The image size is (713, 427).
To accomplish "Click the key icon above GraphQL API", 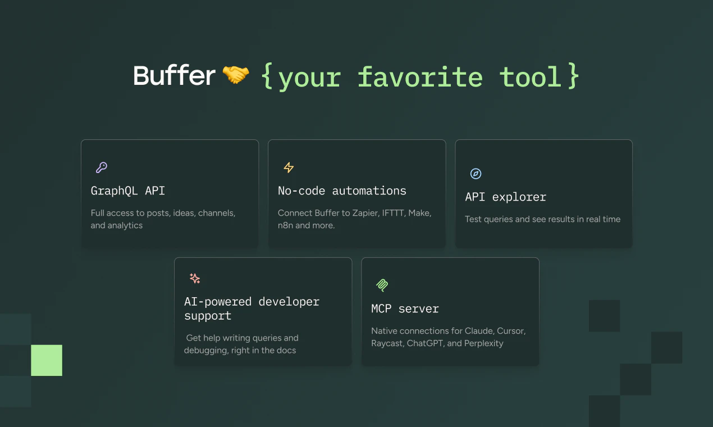I will tap(102, 167).
